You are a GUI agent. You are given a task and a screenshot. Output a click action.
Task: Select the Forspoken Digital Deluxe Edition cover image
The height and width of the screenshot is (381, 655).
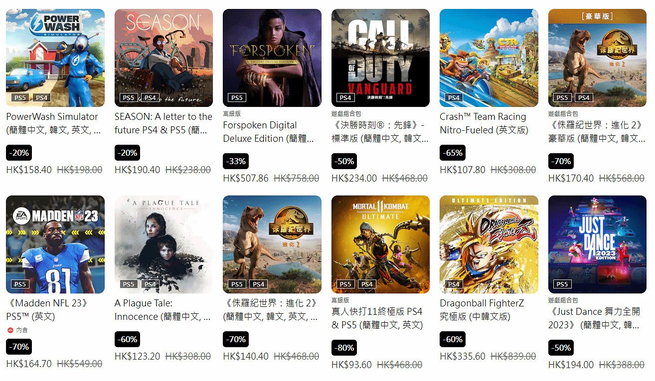(x=272, y=58)
